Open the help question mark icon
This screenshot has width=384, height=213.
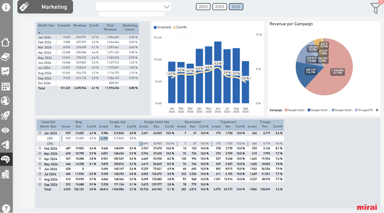(x=6, y=208)
